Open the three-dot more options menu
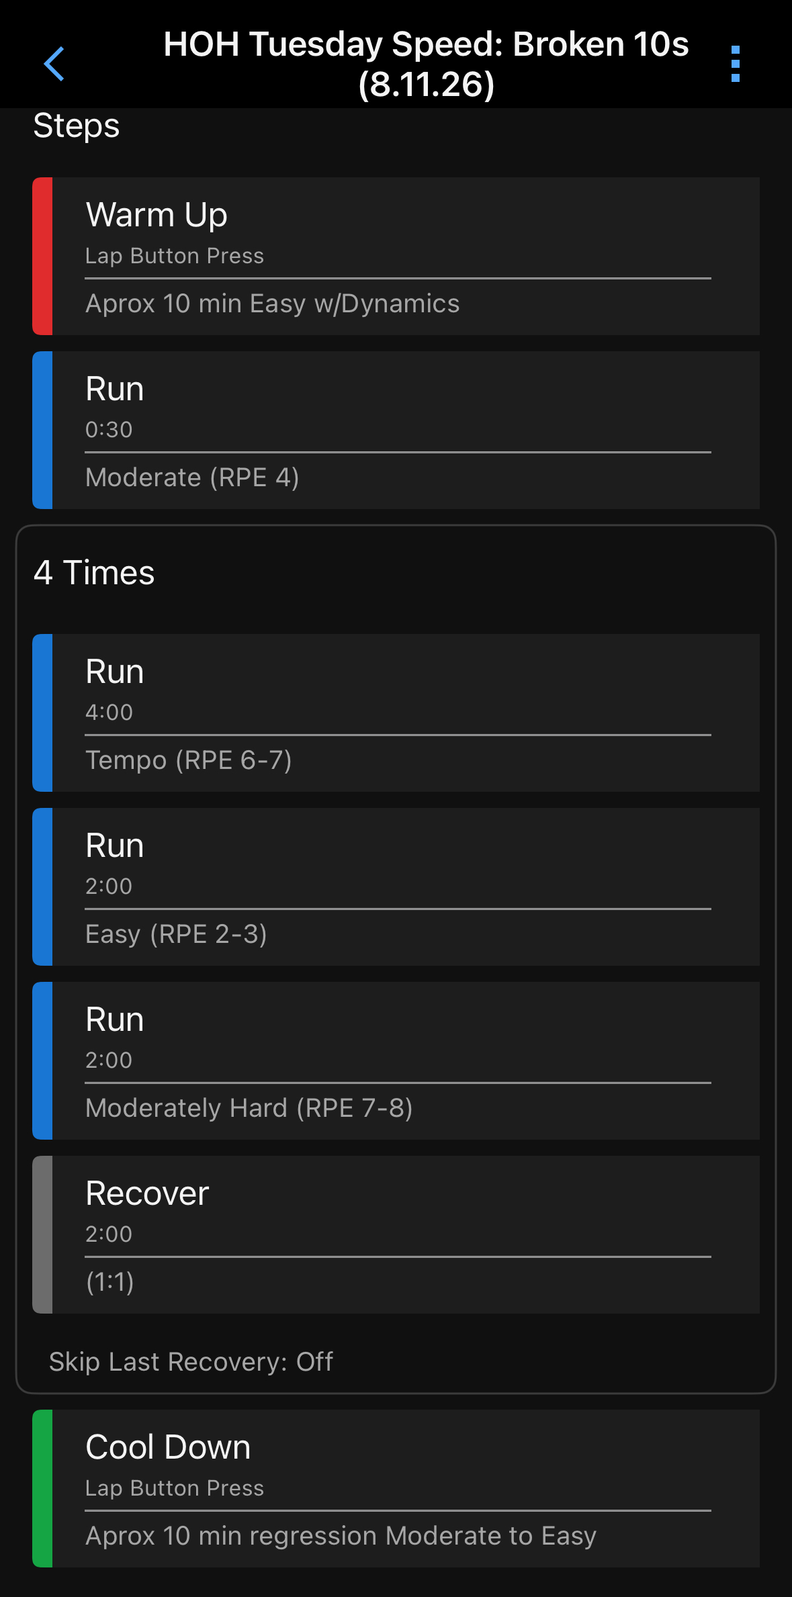The width and height of the screenshot is (792, 1597). 736,64
